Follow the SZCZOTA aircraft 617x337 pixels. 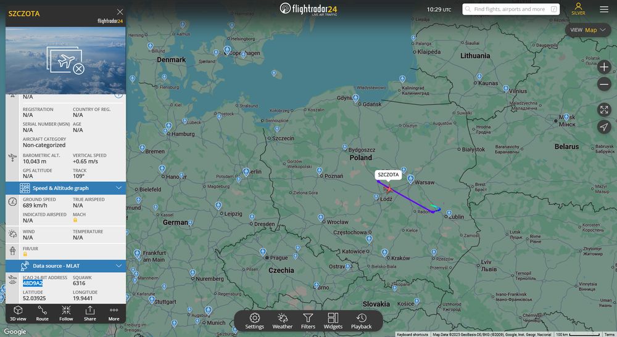[66, 314]
